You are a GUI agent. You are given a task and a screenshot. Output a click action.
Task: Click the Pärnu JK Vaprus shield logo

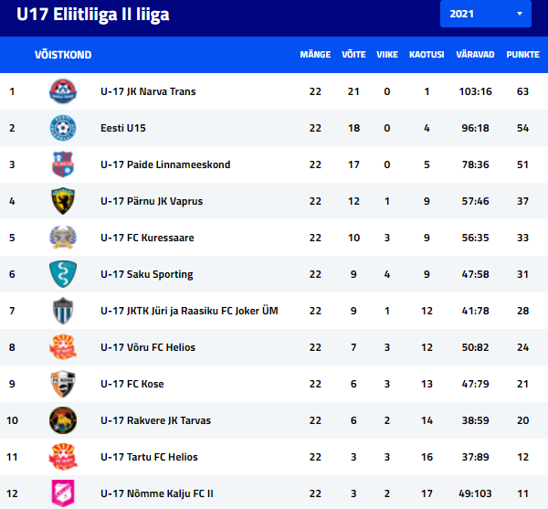tap(63, 201)
